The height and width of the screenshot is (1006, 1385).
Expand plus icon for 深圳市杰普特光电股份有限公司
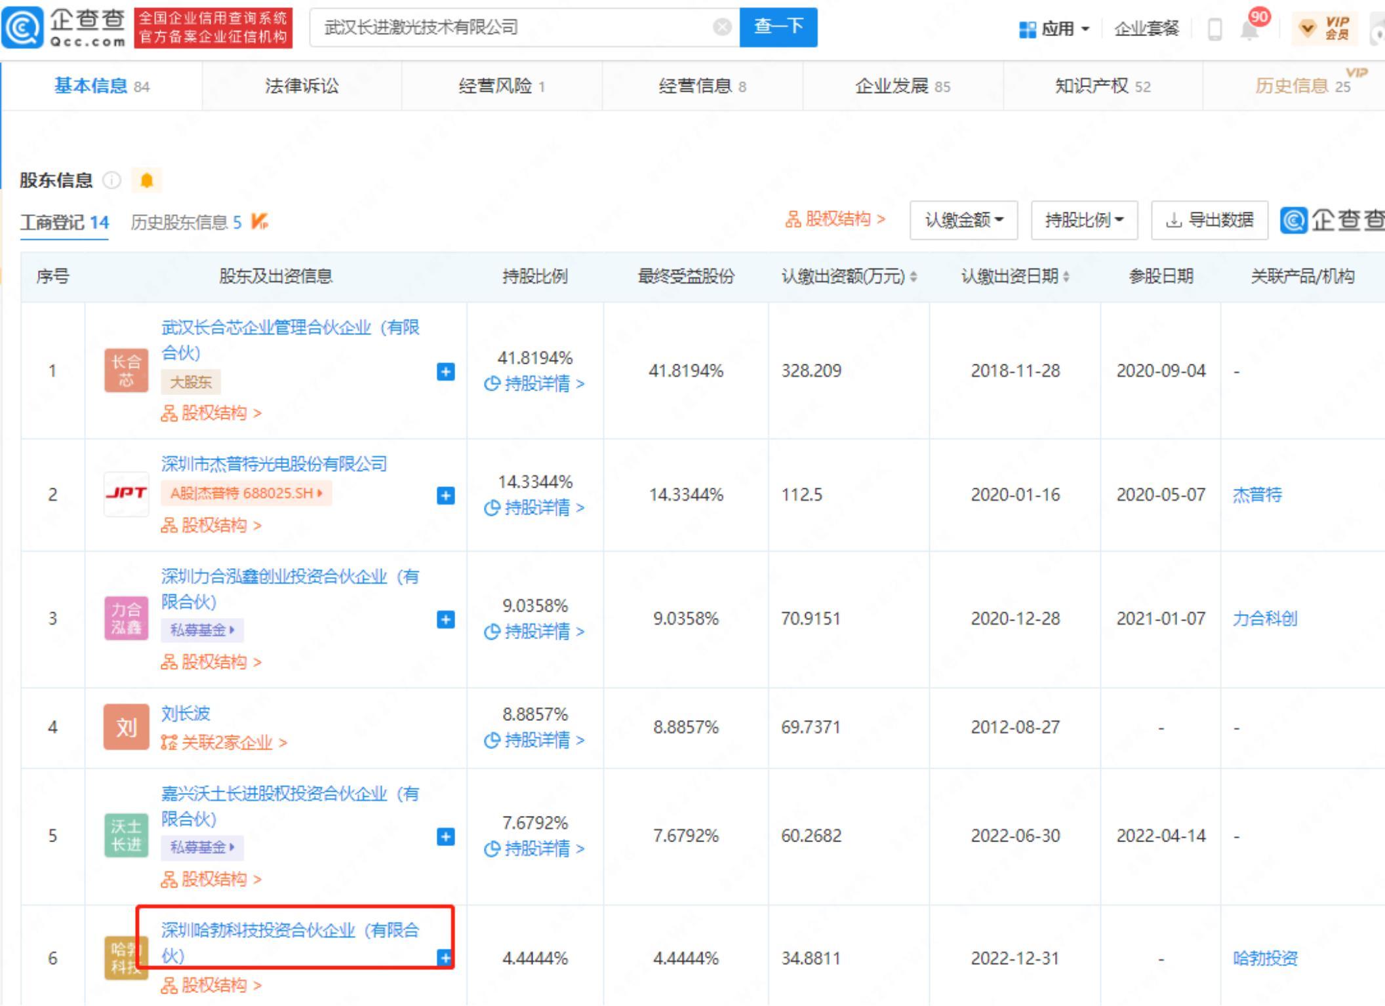[445, 495]
